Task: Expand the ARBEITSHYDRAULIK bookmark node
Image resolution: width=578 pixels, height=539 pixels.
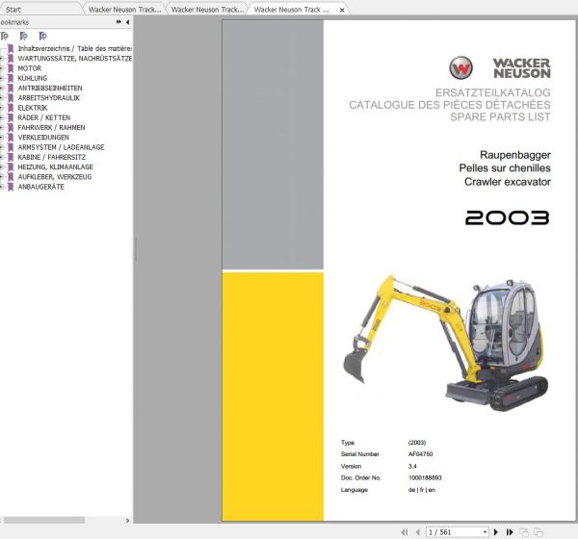Action: pyautogui.click(x=2, y=98)
